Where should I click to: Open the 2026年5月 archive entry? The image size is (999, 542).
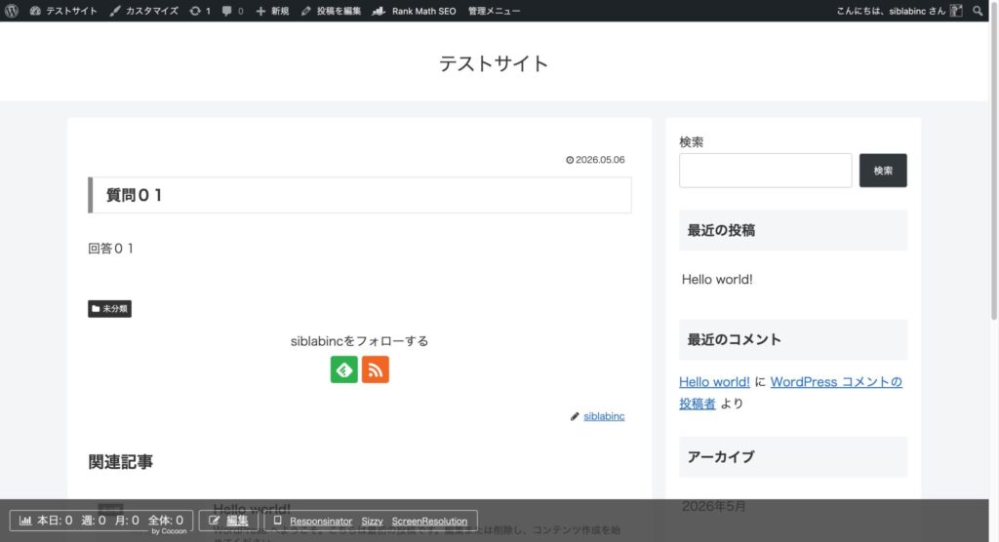click(713, 506)
